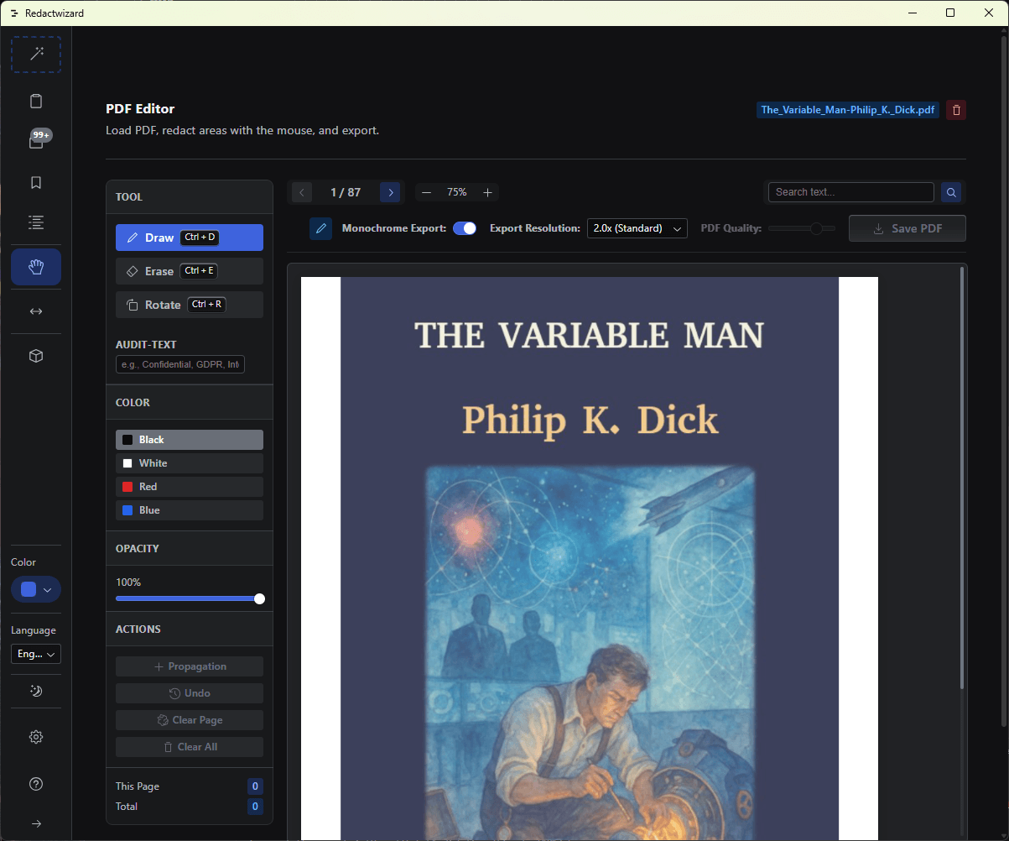Click the page indicator 1 / 87
The image size is (1009, 841).
click(346, 192)
